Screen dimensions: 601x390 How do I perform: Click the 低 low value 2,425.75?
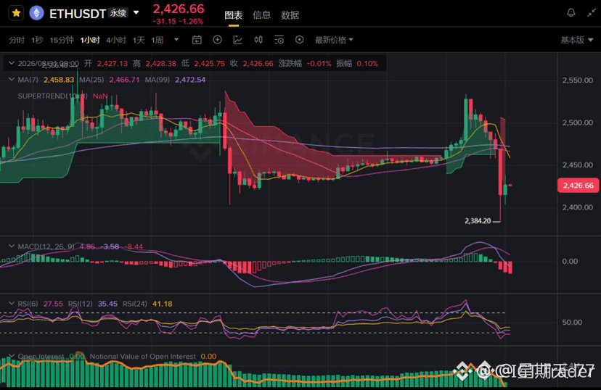(x=209, y=64)
